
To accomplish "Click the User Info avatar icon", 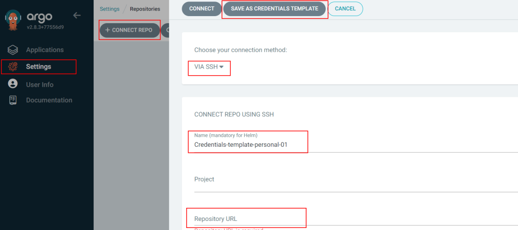I will point(13,84).
